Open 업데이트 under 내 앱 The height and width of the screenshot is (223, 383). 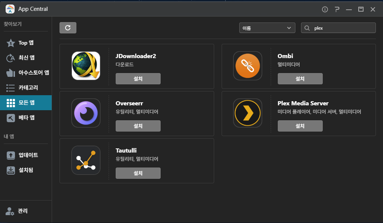click(26, 155)
